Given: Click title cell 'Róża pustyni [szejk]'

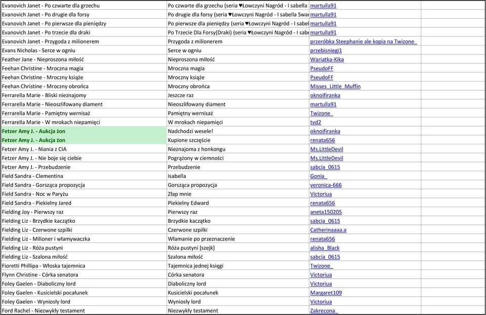Looking at the screenshot, I should pos(238,248).
